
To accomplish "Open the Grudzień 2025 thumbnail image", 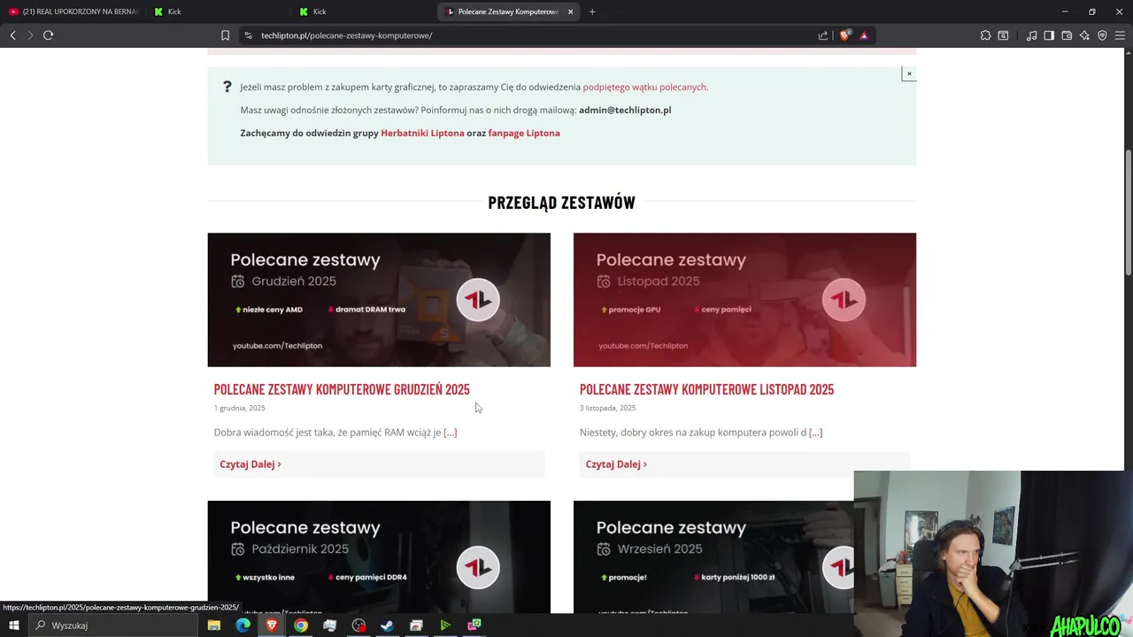I will pos(379,300).
